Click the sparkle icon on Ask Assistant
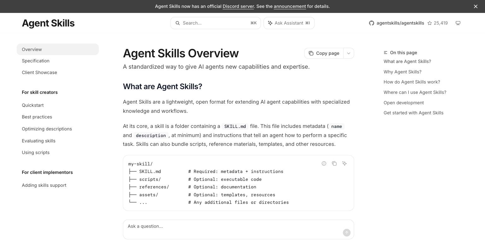Screen dimensions: 485x247 [x=270, y=23]
